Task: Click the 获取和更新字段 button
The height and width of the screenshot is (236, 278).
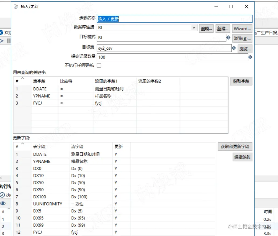Action: 235,147
